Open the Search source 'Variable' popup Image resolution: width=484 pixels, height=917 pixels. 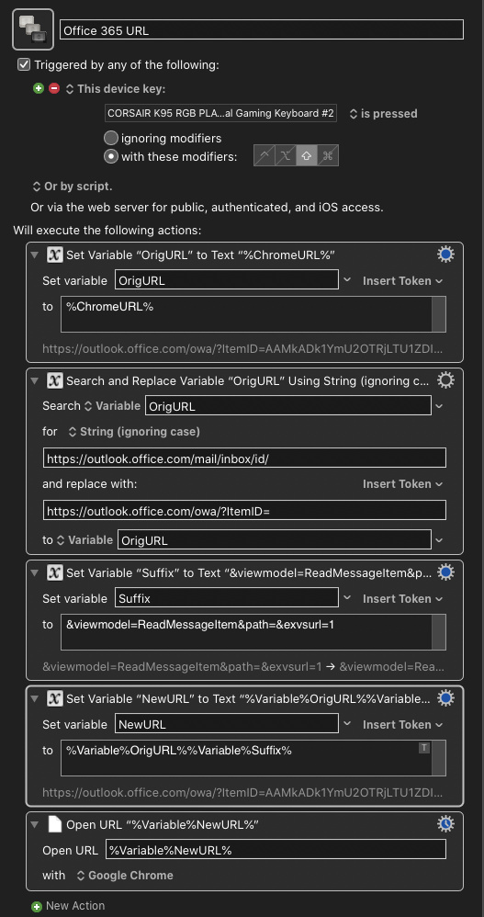click(x=113, y=406)
